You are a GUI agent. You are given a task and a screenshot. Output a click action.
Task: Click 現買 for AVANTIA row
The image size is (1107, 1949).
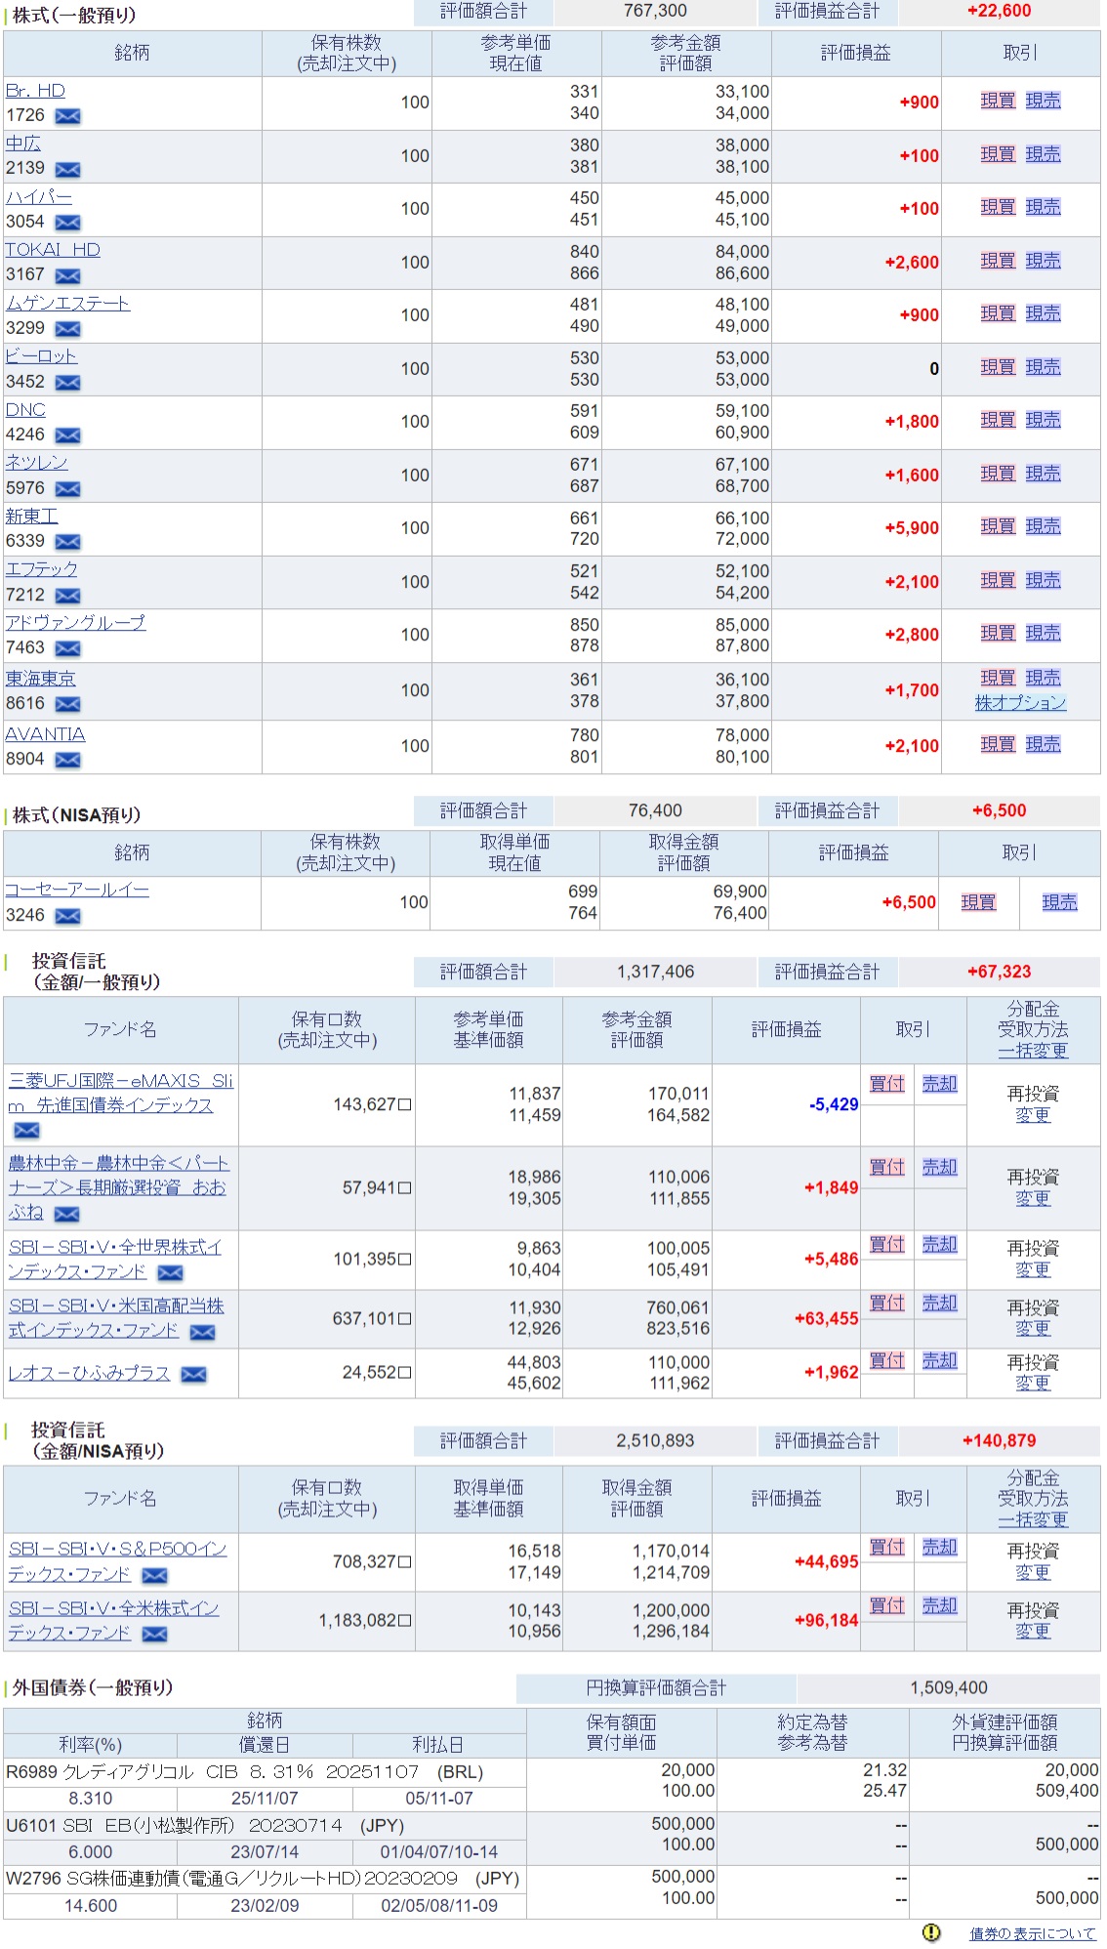click(998, 744)
